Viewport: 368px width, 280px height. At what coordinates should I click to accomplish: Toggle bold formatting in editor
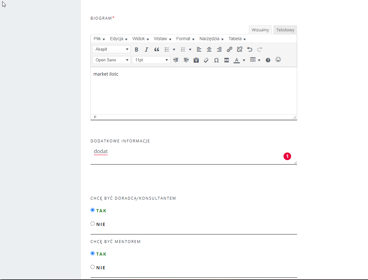[136, 49]
